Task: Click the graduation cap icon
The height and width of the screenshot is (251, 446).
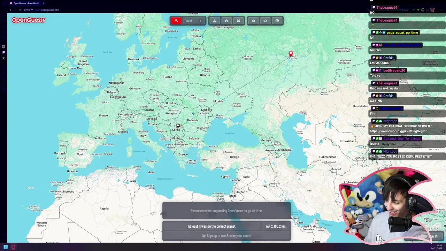Action: [x=265, y=21]
